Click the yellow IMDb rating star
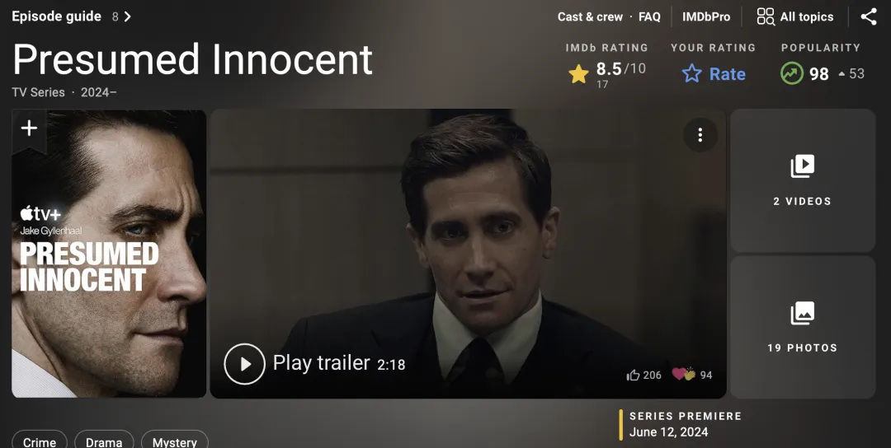This screenshot has width=891, height=448. click(x=578, y=74)
